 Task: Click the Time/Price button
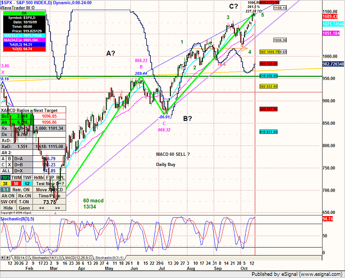(50, 196)
